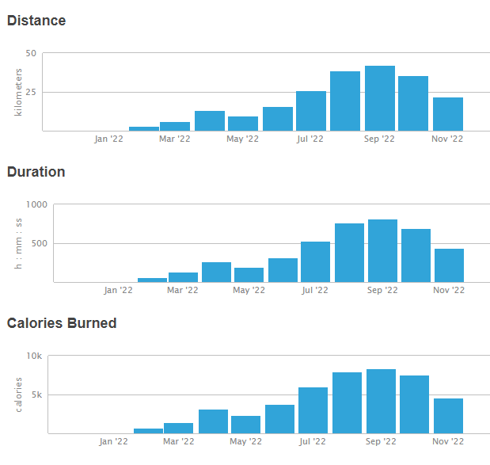Click the May 2022 Distance bar

(243, 124)
